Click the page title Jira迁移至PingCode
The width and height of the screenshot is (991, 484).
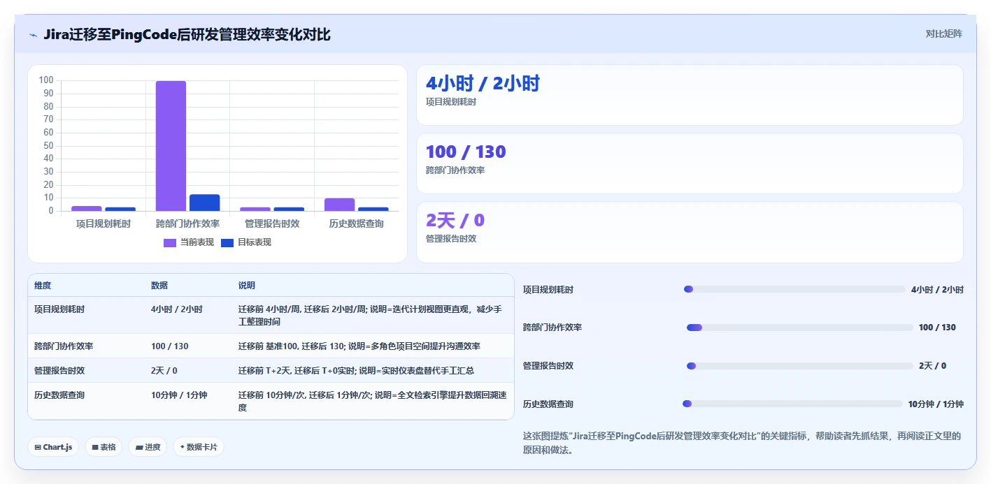187,34
